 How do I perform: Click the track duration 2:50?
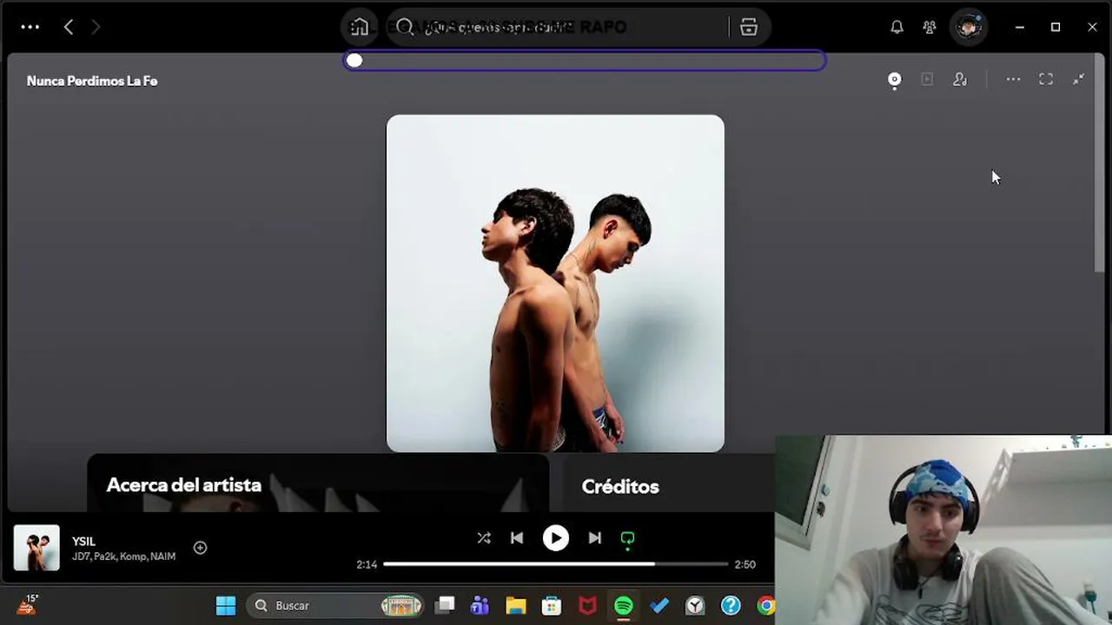[x=745, y=564]
